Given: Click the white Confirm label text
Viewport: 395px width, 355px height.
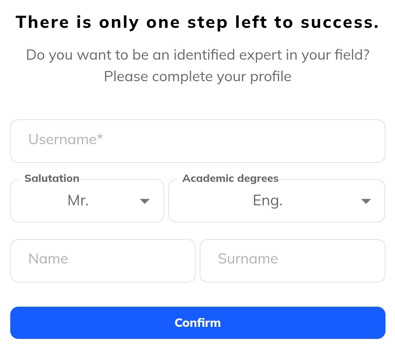Looking at the screenshot, I should coord(197,323).
